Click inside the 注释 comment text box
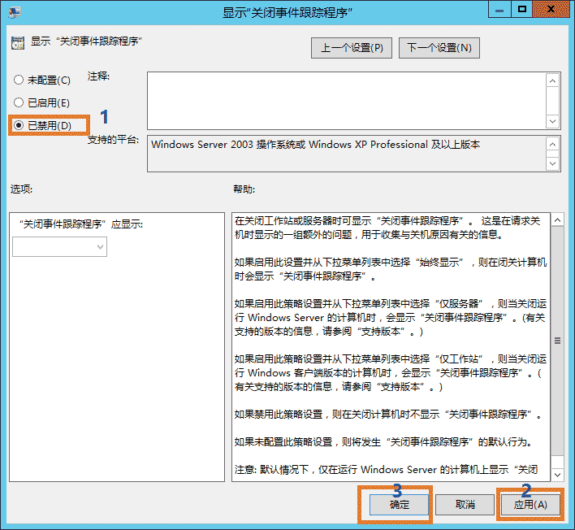Screen dimensions: 575x530 [347, 101]
